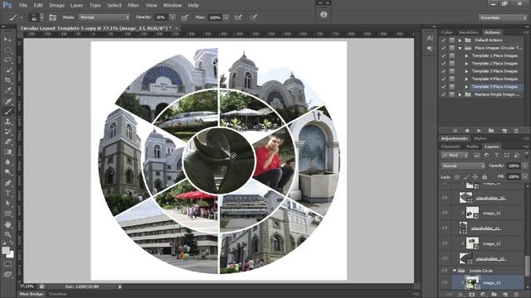Select the Hand tool
This screenshot has width=531, height=298.
(7, 224)
